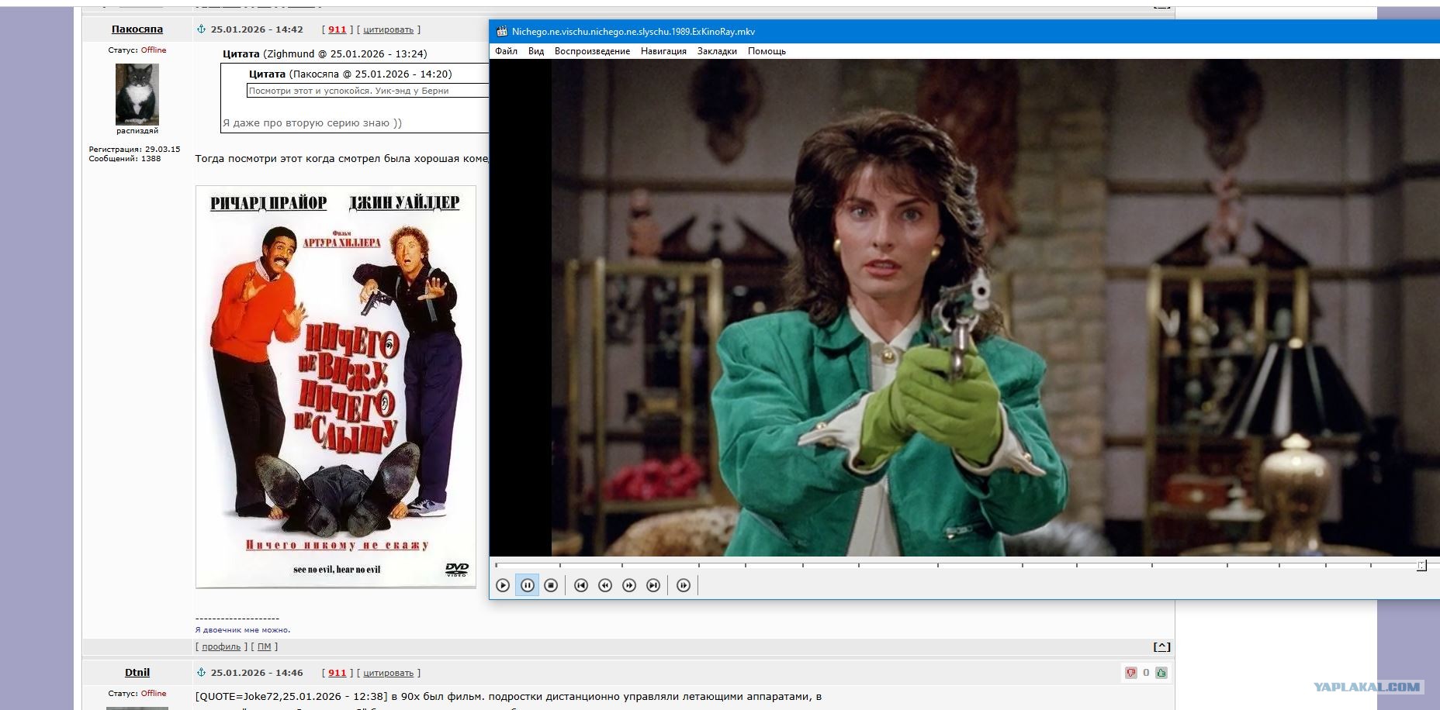Fast-forward the video with the forward button
1440x710 pixels.
(x=629, y=585)
